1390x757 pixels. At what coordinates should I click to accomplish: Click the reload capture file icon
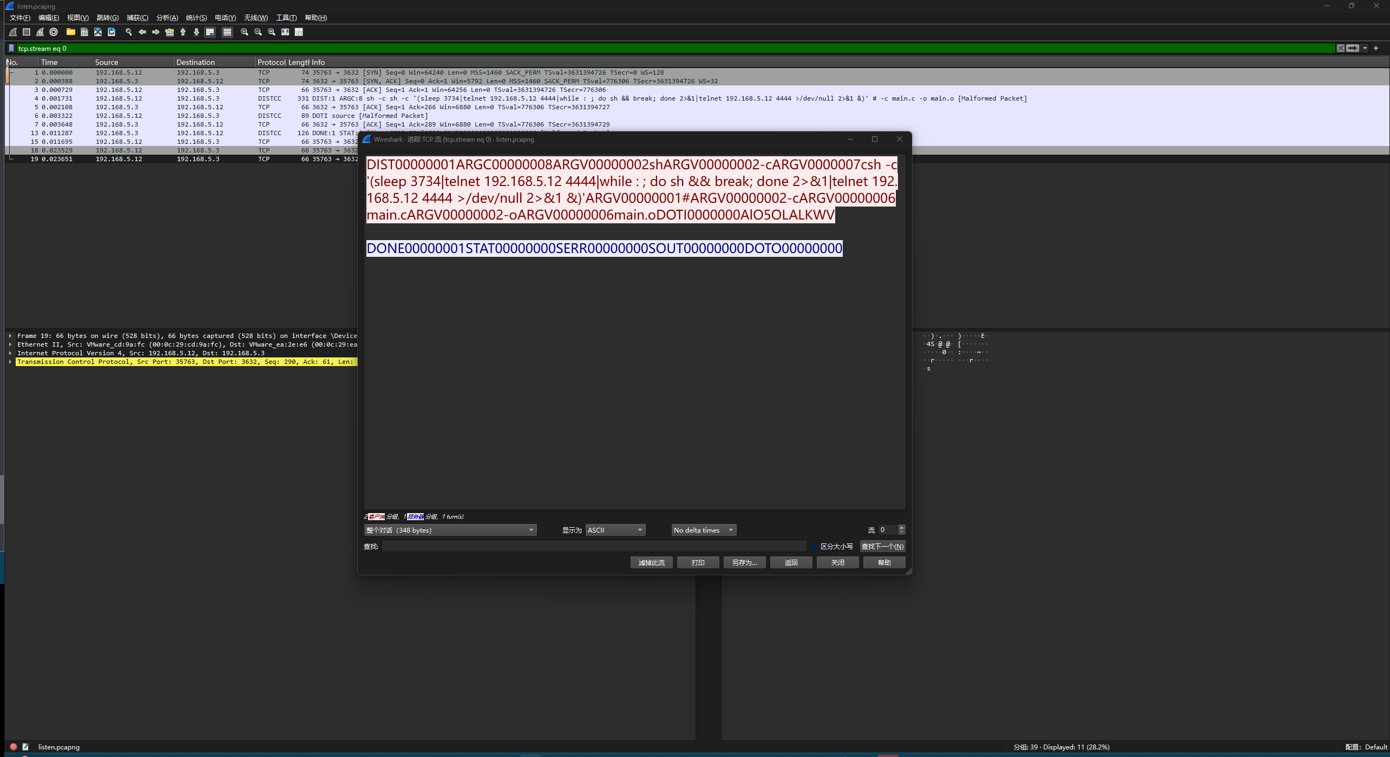tap(112, 32)
